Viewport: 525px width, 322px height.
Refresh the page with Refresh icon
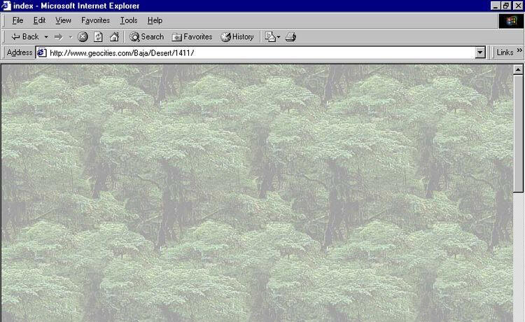point(98,37)
